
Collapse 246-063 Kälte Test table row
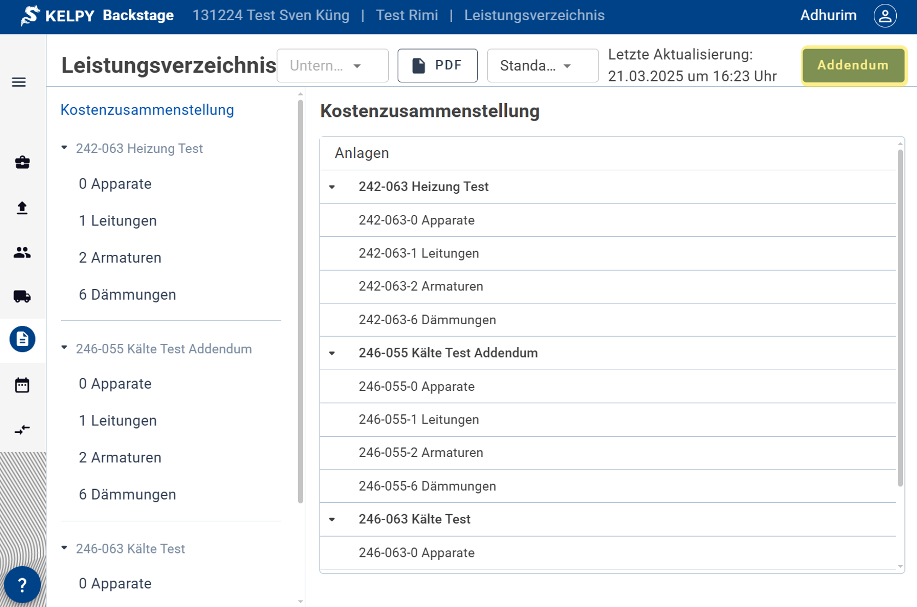tap(332, 519)
